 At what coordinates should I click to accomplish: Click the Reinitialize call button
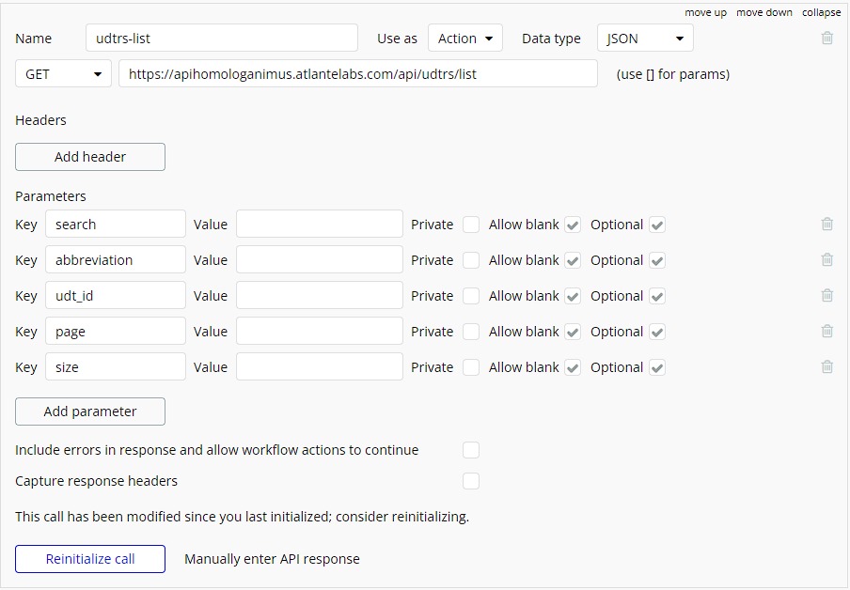[x=90, y=559]
